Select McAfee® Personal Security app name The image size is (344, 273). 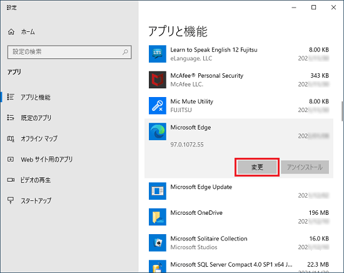[x=206, y=76]
